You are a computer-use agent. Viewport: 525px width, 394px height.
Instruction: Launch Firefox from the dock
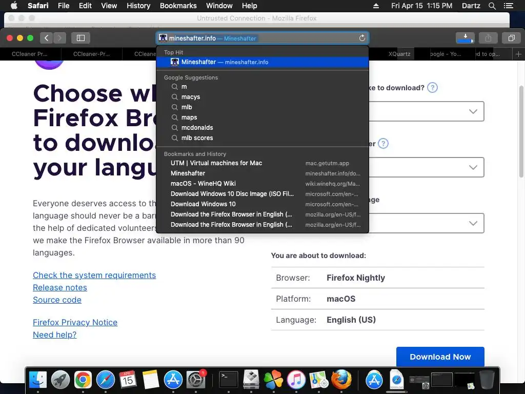pyautogui.click(x=341, y=380)
